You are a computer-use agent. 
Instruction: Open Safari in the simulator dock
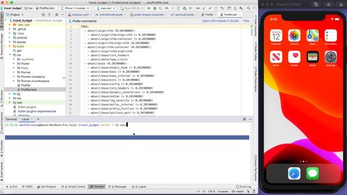click(x=294, y=173)
